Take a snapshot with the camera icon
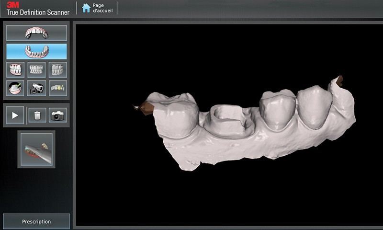The image size is (383, 230). click(57, 115)
